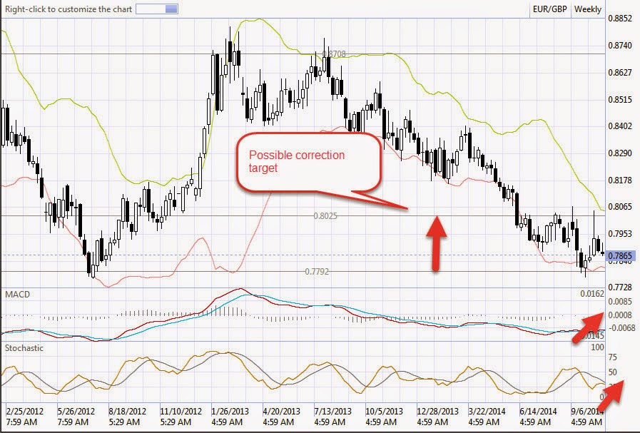This screenshot has height=433, width=640.
Task: Click the 2/25/2012 date axis label
Action: (x=24, y=411)
